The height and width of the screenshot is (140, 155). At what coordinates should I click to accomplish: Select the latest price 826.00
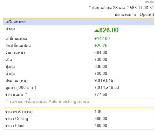[x=109, y=30]
